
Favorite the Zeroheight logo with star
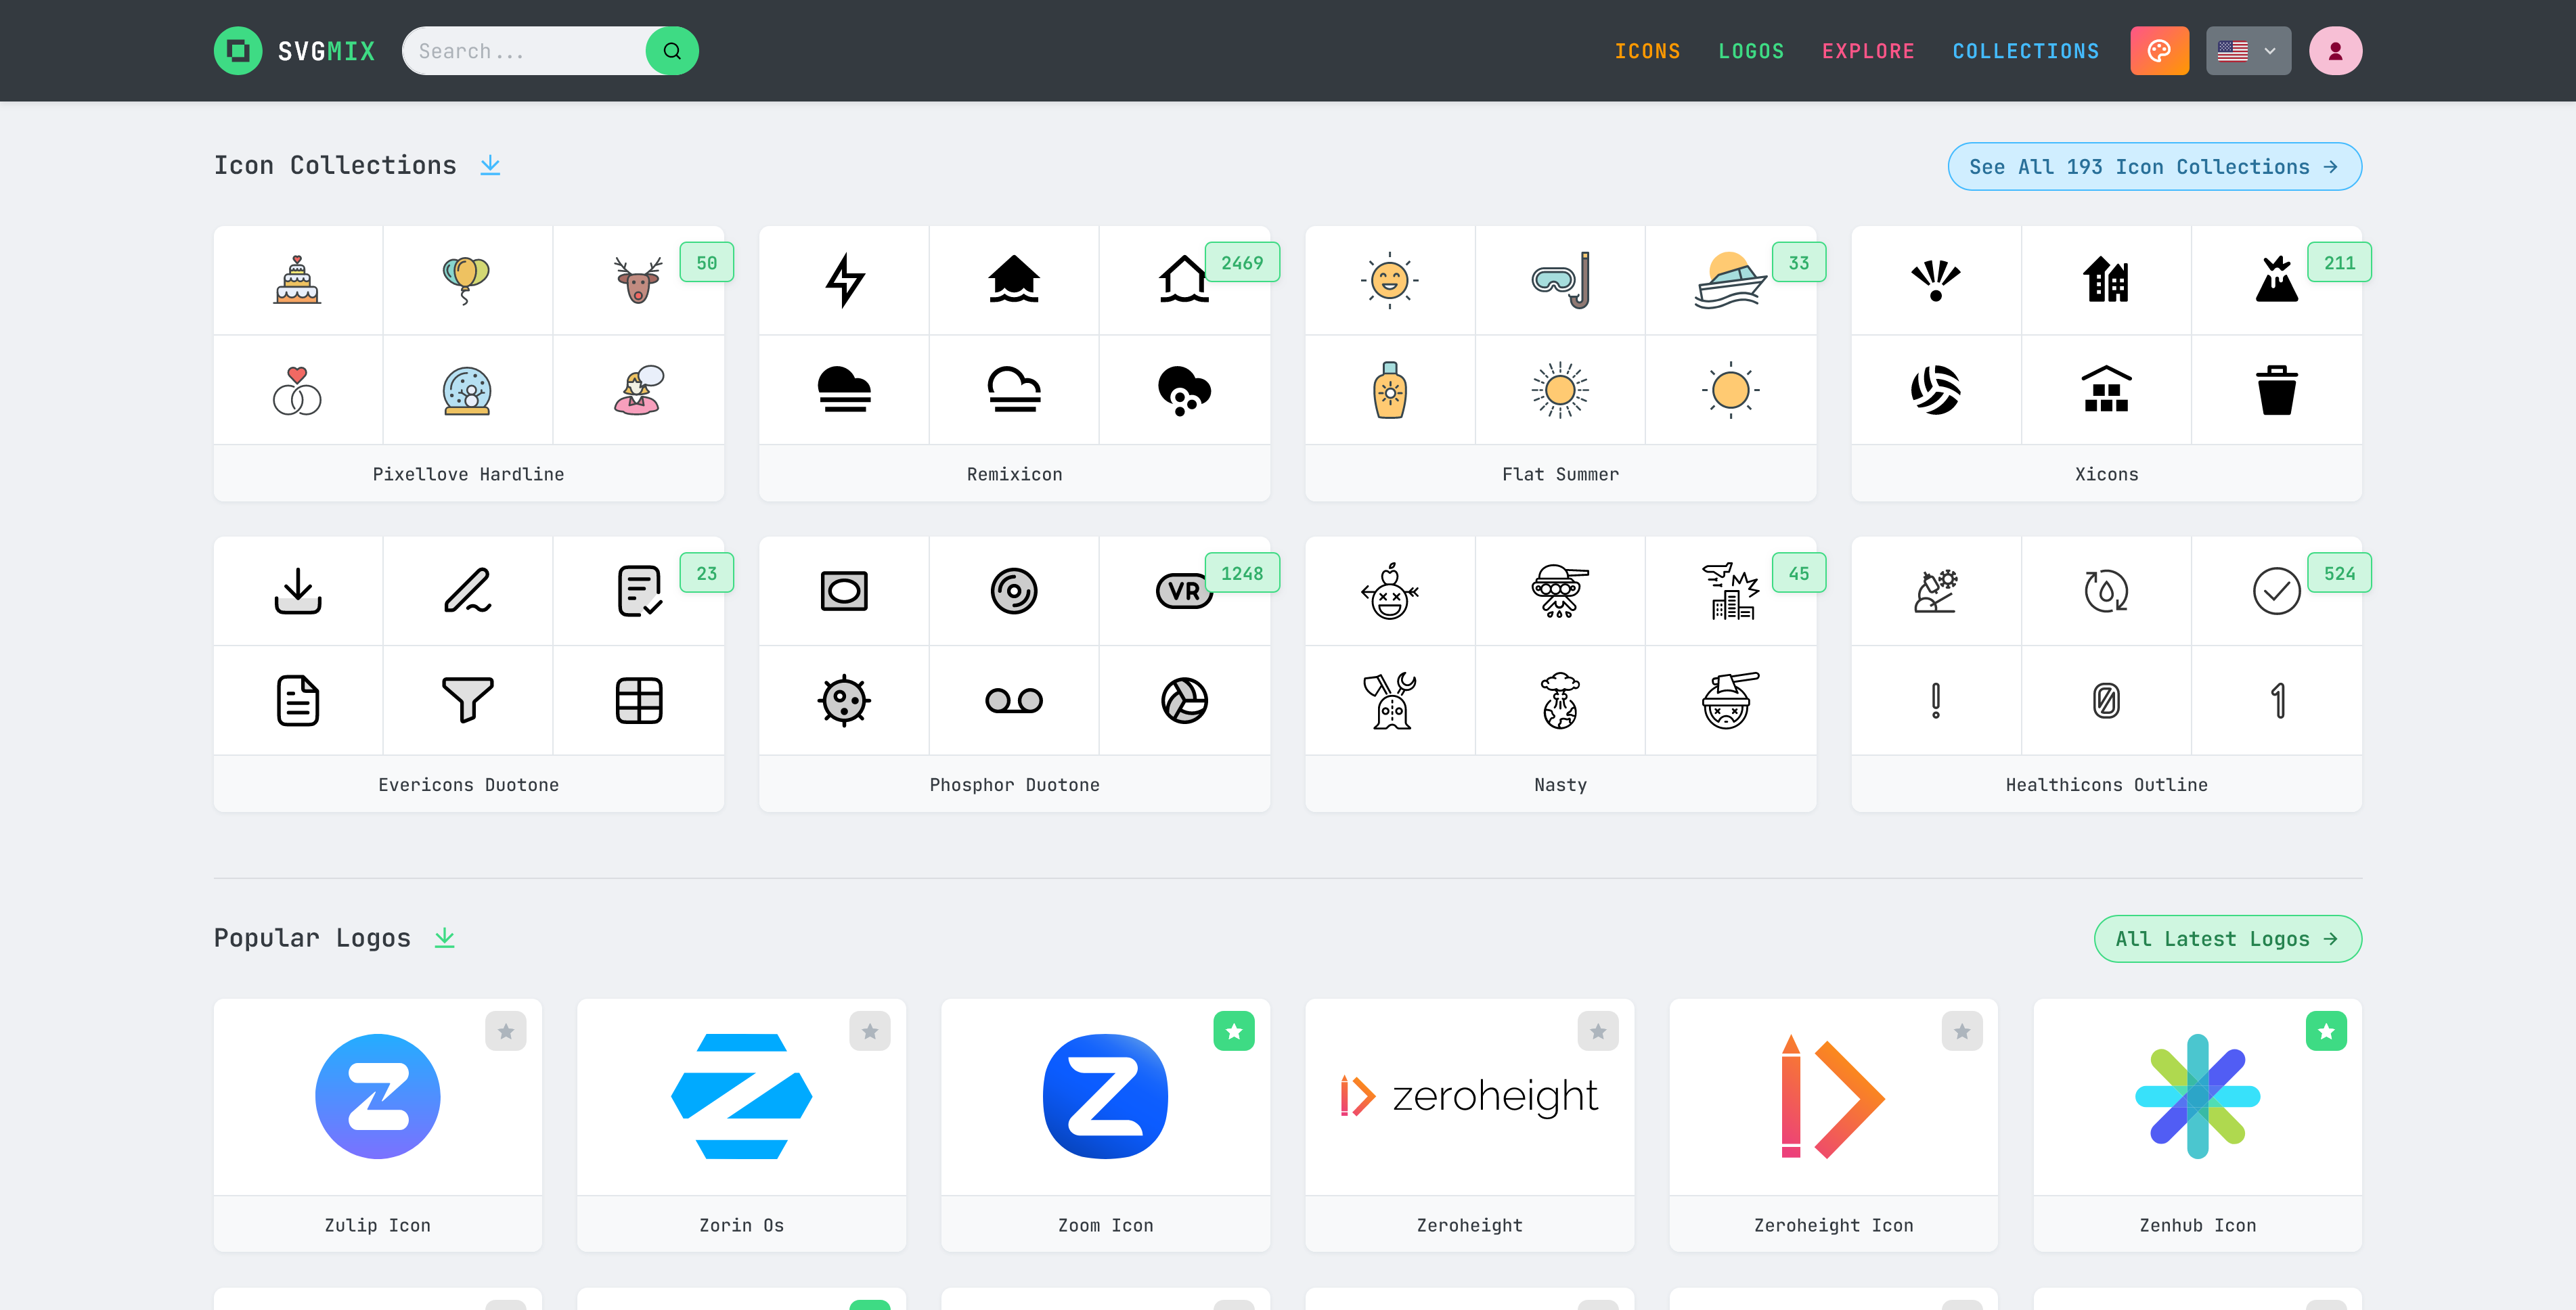pyautogui.click(x=1598, y=1031)
